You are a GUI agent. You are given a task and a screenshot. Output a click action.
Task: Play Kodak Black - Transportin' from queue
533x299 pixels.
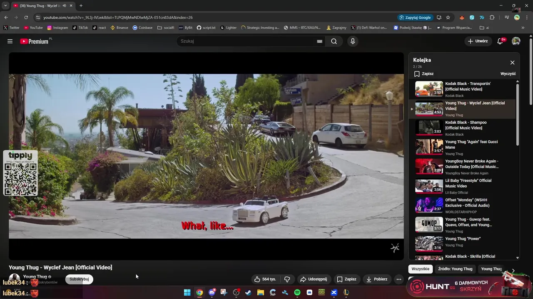462,89
